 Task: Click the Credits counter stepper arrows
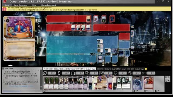68,73
